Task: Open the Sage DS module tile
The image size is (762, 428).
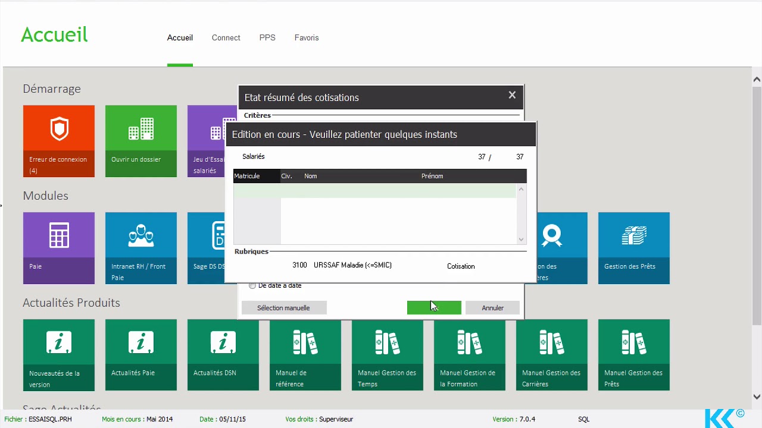Action: tap(207, 248)
